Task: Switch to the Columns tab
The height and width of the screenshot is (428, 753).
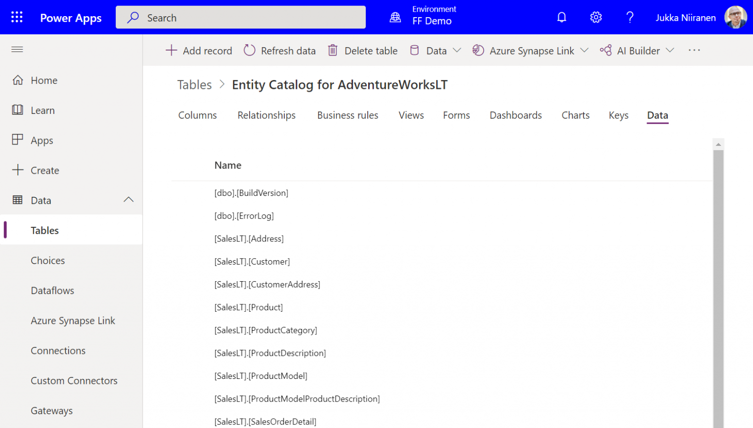Action: [x=198, y=115]
